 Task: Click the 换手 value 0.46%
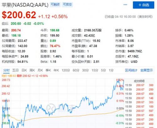pyautogui.click(x=129, y=30)
